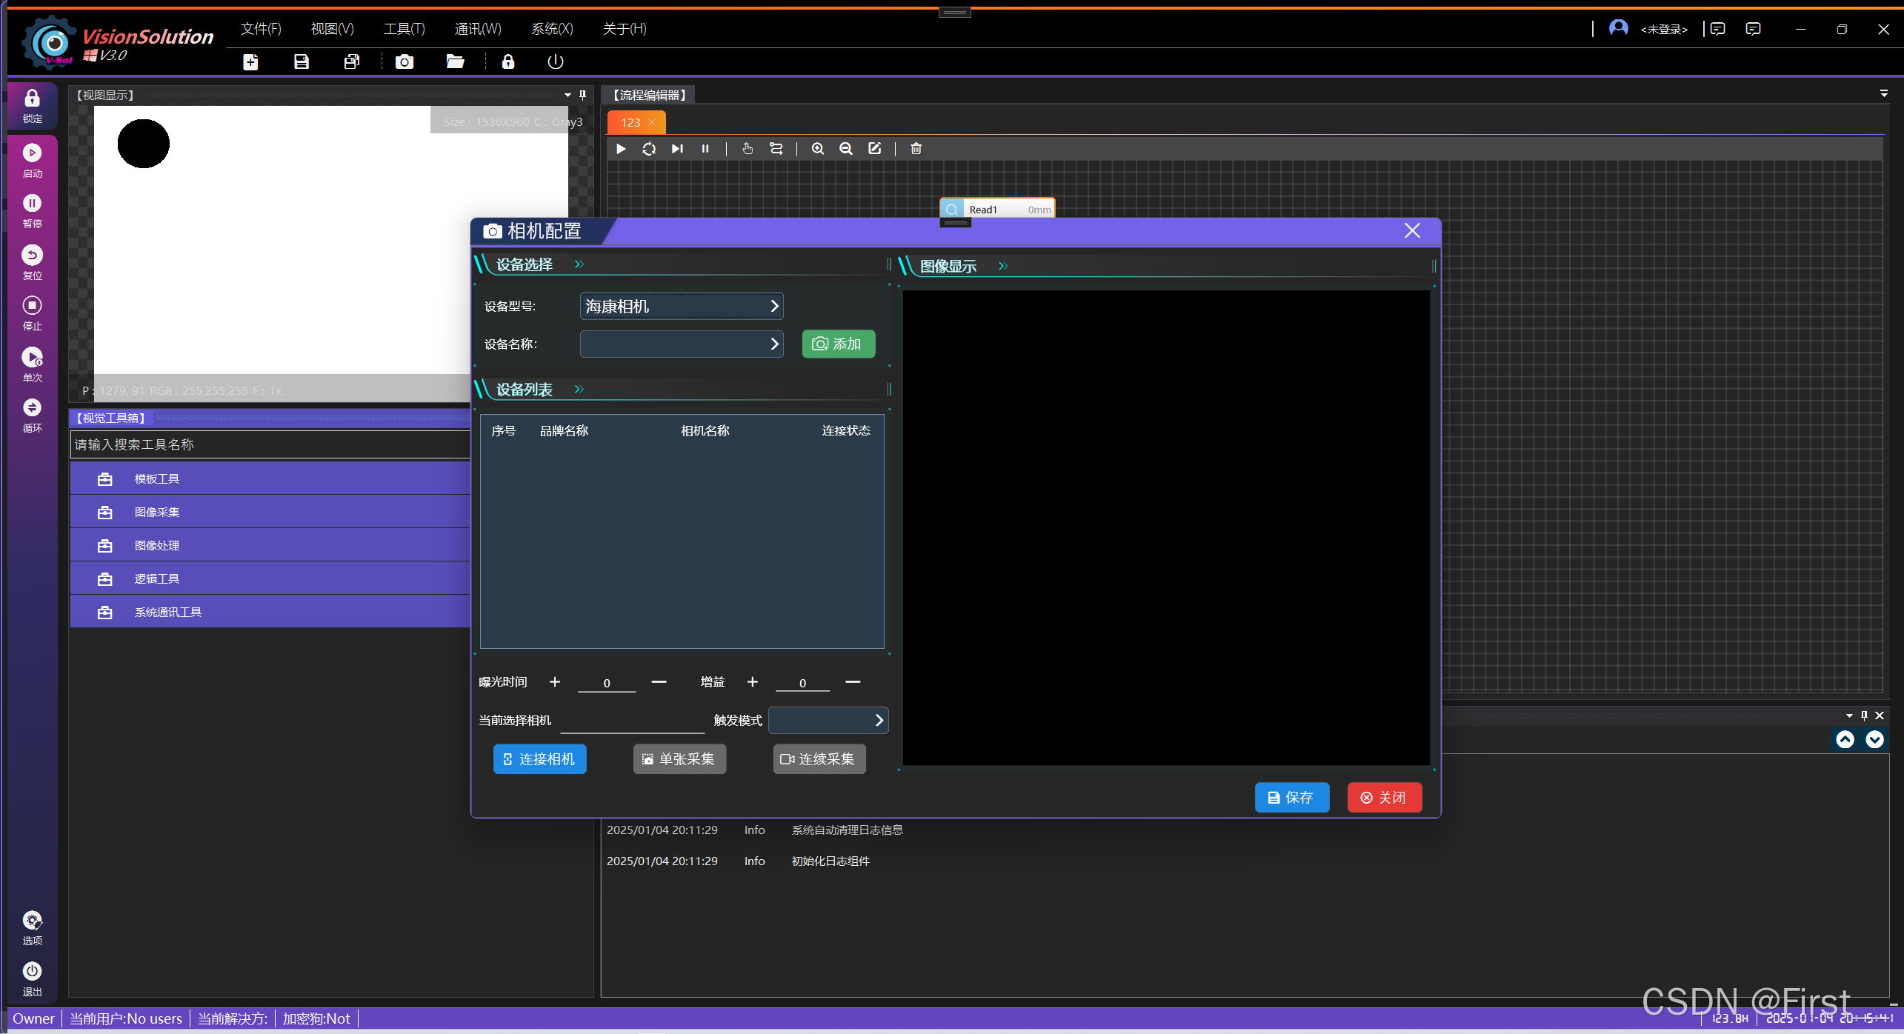
Task: Click the 保存 button in the camera dialog
Action: (x=1291, y=797)
